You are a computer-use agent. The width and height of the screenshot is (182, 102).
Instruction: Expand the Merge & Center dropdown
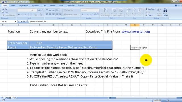tap(79, 14)
